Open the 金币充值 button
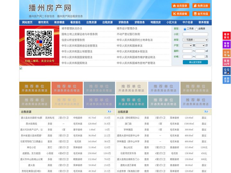Screen dimensions: 231x173 tap(201, 14)
